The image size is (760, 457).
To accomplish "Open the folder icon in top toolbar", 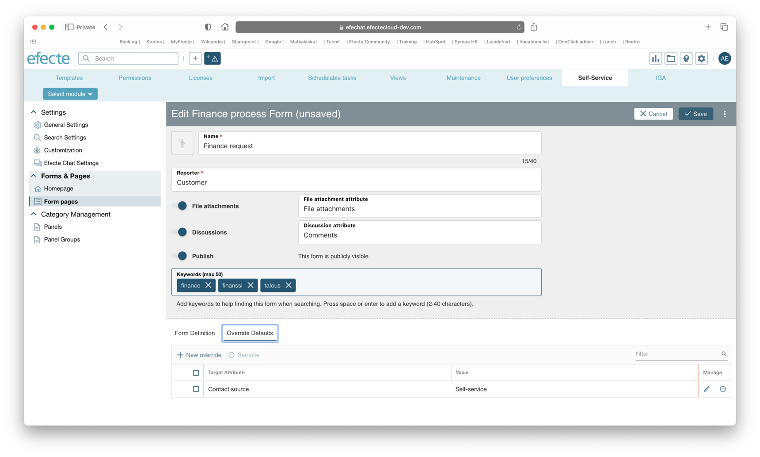I will pyautogui.click(x=671, y=58).
